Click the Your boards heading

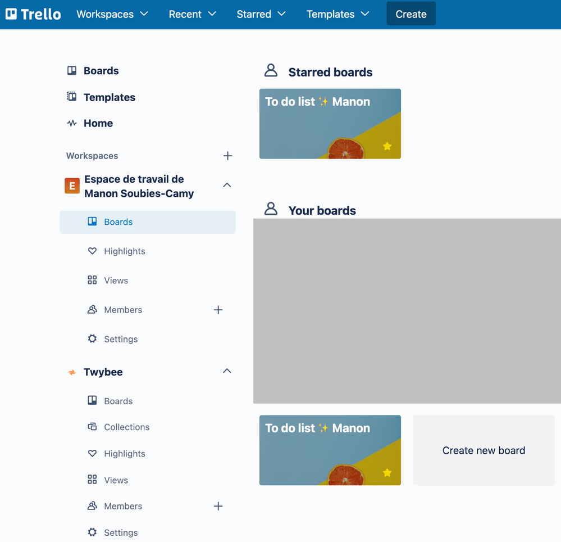[322, 211]
